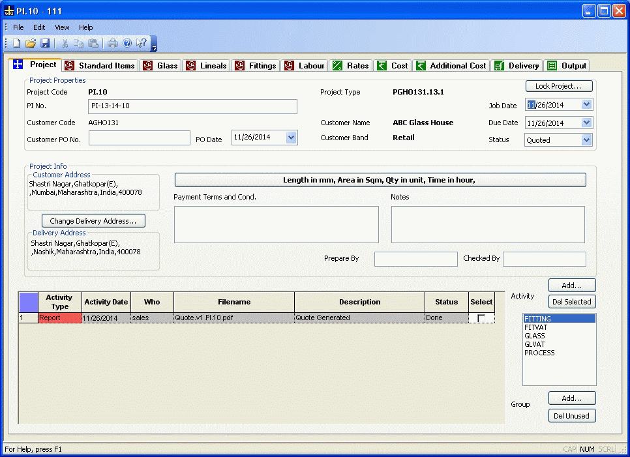Activate the context help pointer icon

pos(142,44)
